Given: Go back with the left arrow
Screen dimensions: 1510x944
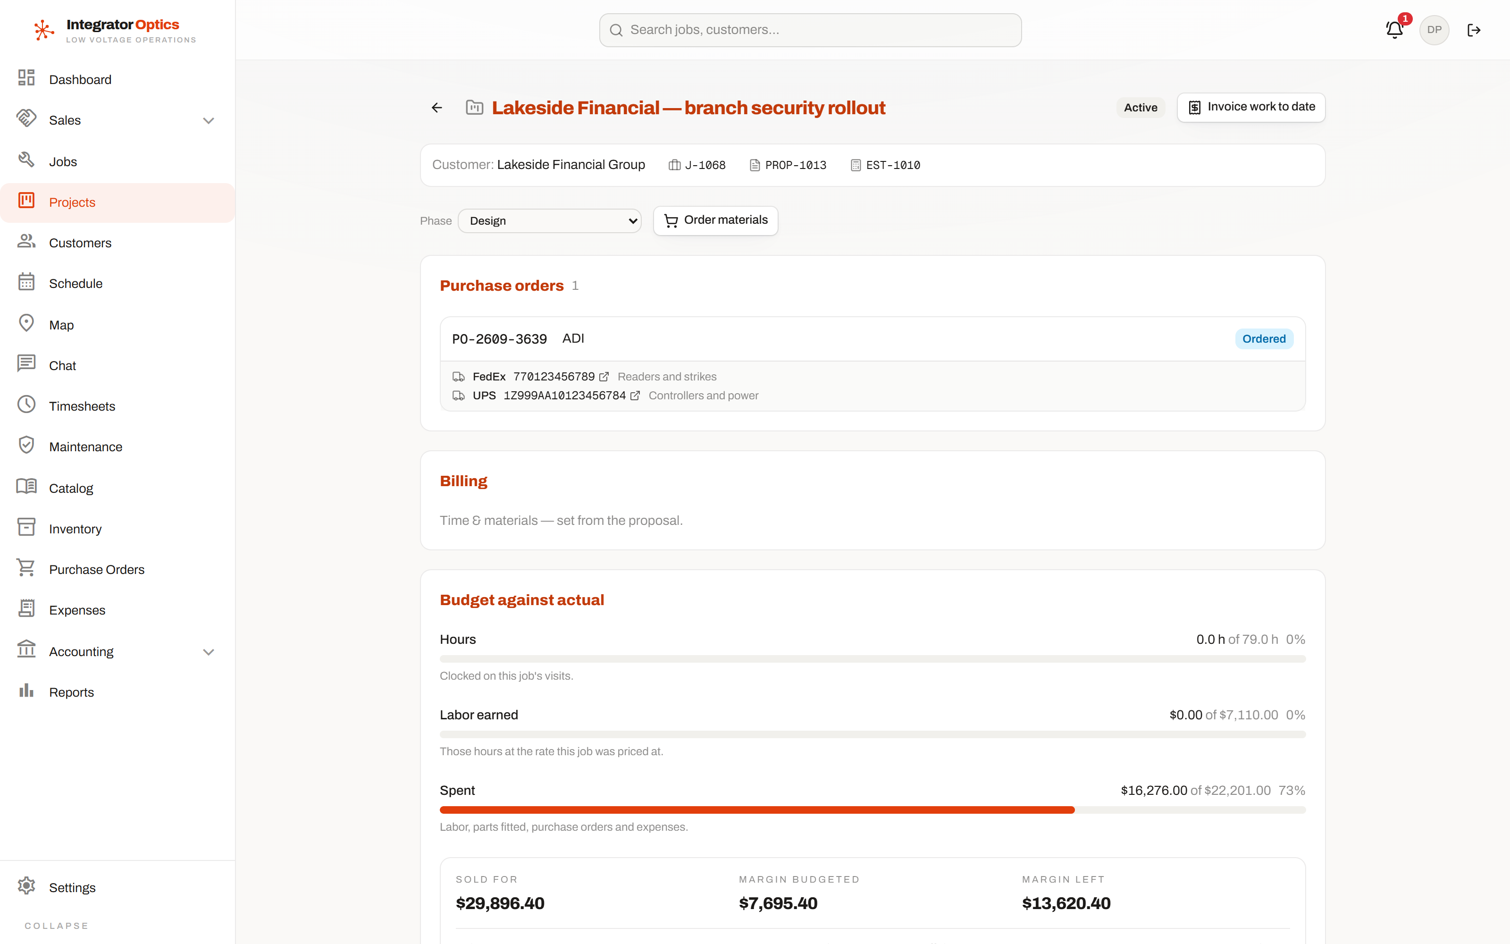Looking at the screenshot, I should tap(437, 108).
